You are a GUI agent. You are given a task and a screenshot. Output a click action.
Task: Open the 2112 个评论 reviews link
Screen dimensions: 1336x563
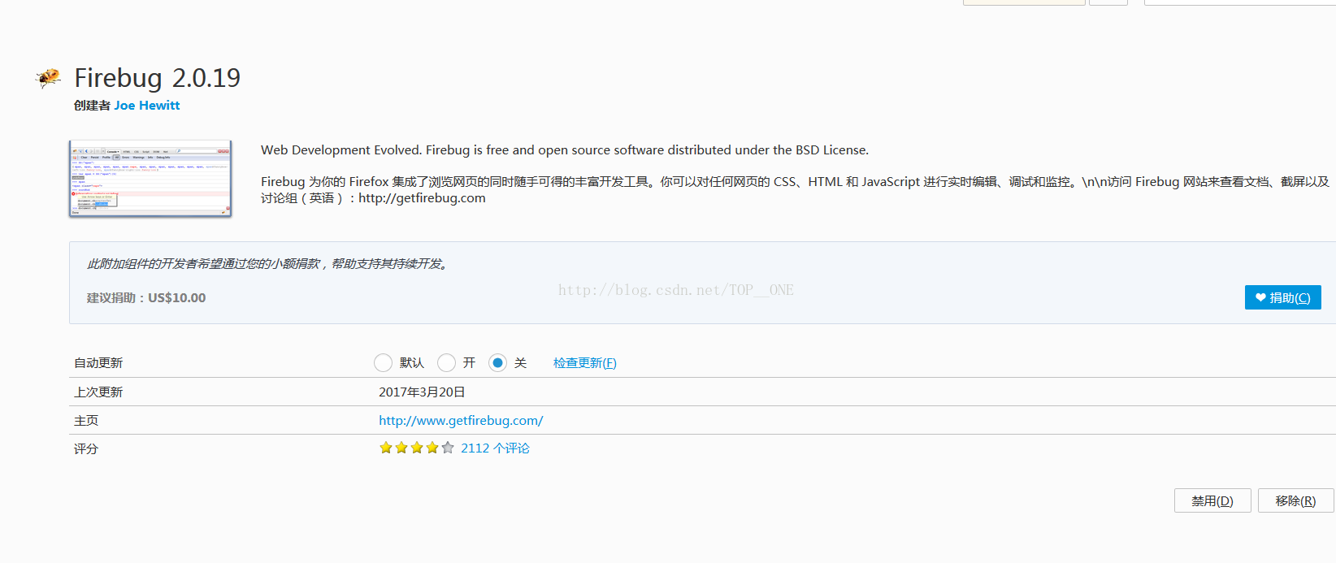[495, 448]
